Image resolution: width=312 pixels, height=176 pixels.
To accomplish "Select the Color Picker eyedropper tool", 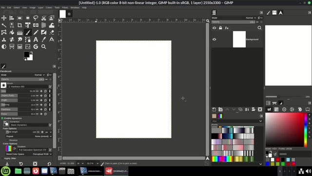I will [43, 40].
